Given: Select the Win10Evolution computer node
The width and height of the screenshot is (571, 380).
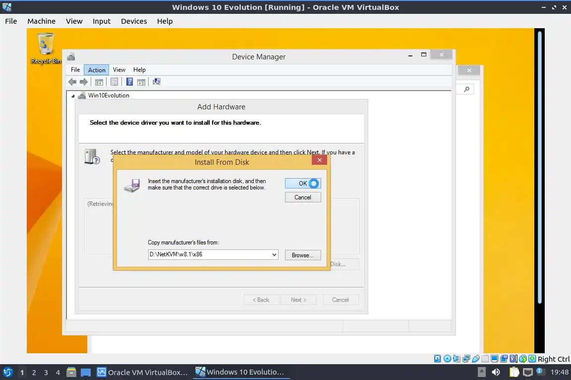Looking at the screenshot, I should pyautogui.click(x=109, y=95).
